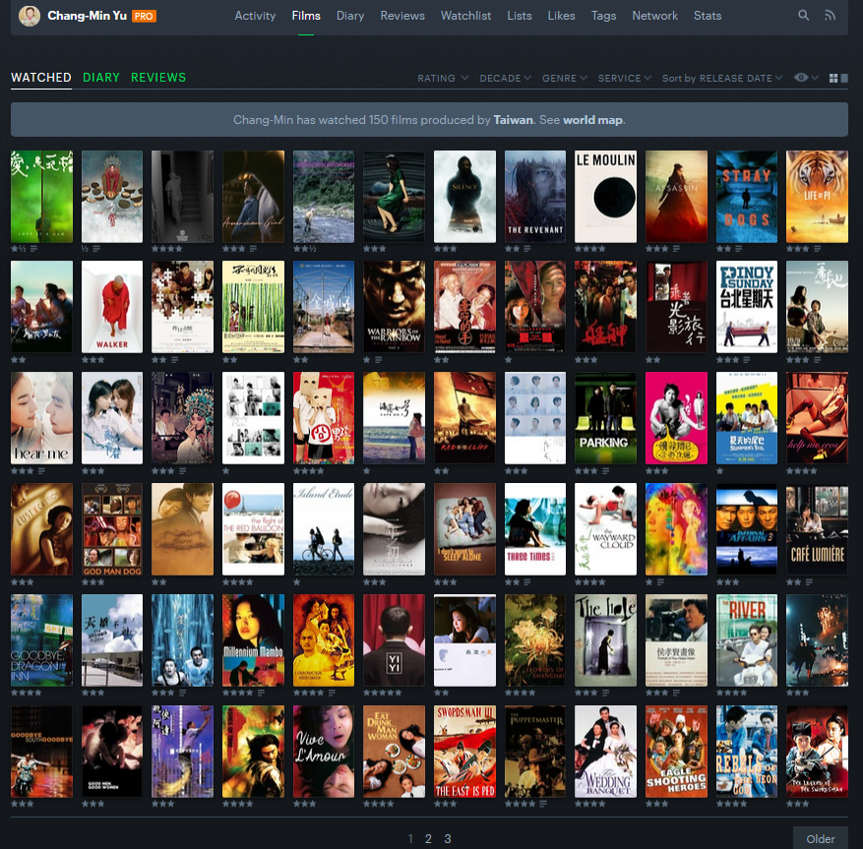Viewport: 863px width, 849px height.
Task: Switch to large poster view icon
Action: tap(844, 78)
